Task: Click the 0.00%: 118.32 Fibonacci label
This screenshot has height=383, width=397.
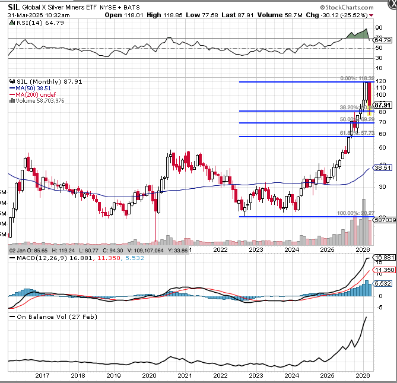Action: pyautogui.click(x=357, y=78)
